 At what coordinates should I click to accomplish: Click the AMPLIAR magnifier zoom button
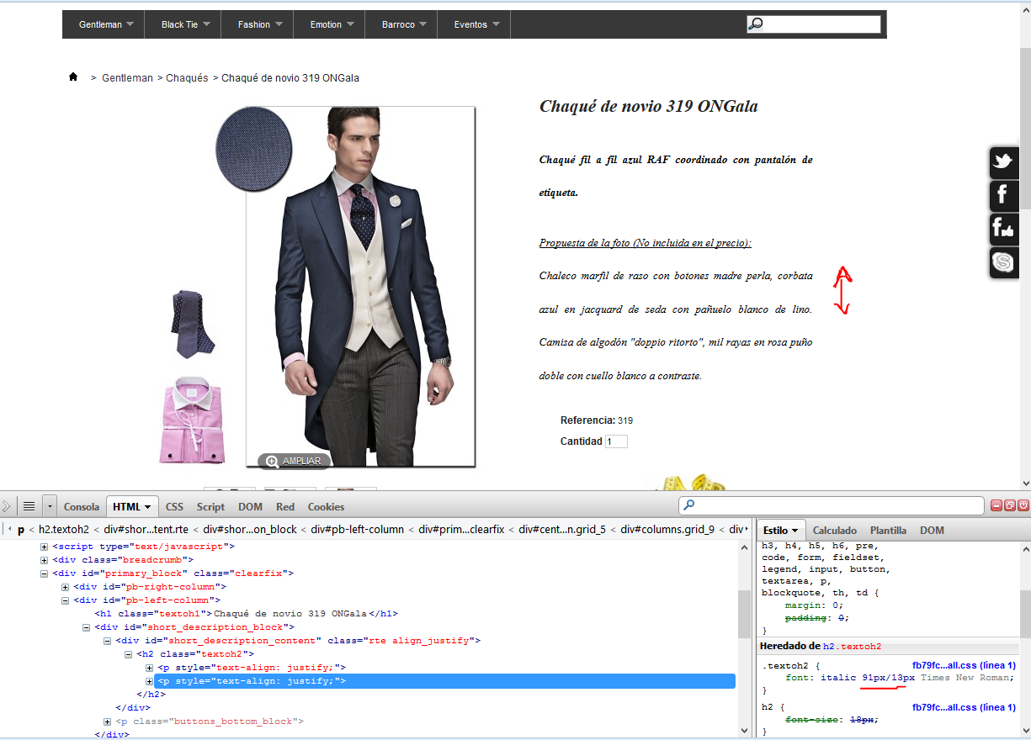click(x=294, y=461)
